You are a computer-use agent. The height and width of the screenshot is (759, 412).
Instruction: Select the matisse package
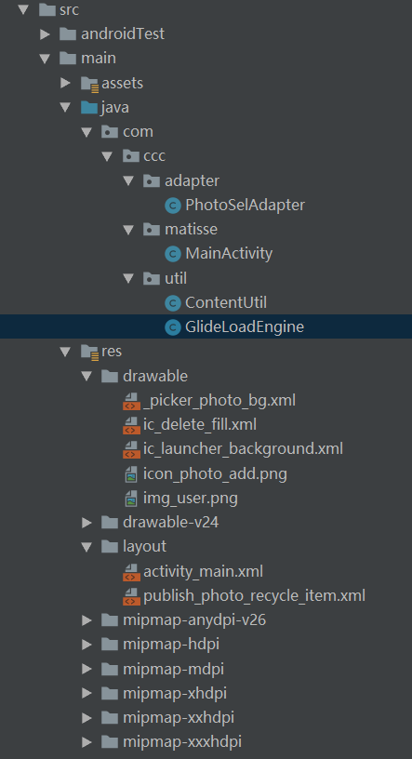pyautogui.click(x=191, y=229)
